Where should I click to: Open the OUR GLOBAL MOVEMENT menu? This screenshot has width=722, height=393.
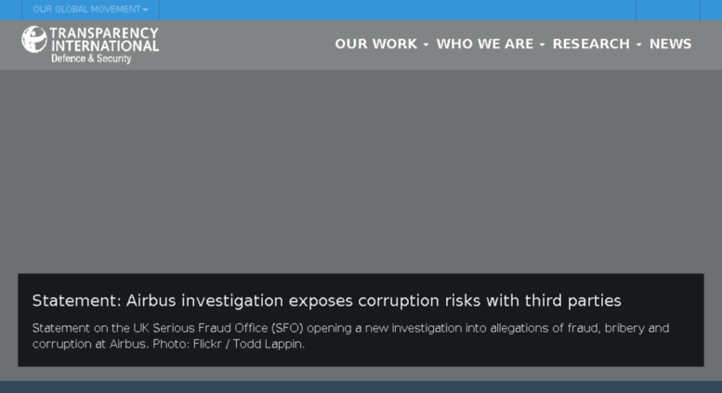[x=90, y=9]
